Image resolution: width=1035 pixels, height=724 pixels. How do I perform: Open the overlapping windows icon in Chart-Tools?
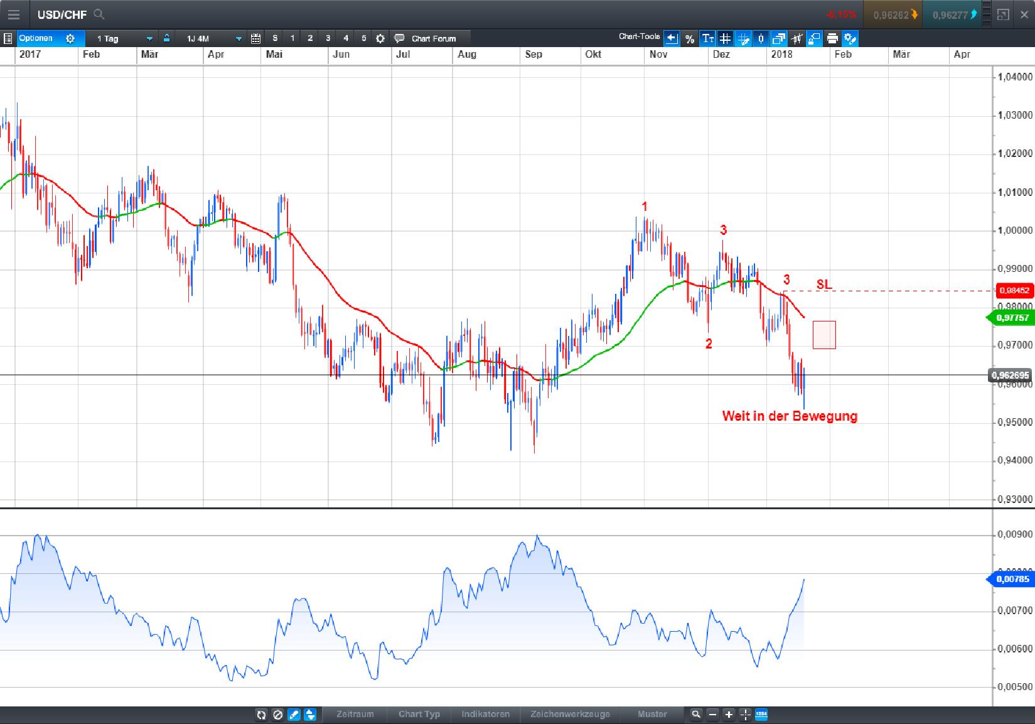(x=778, y=38)
